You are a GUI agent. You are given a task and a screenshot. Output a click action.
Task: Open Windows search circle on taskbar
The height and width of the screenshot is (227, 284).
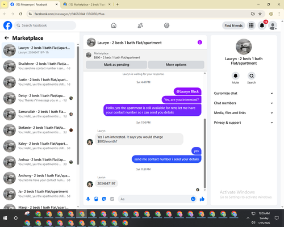coord(16,218)
